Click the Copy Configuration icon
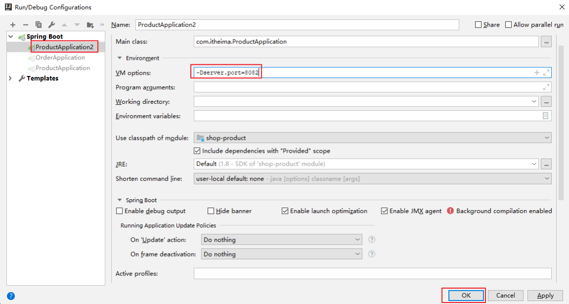Screen dimensions: 569x304 click(x=39, y=25)
